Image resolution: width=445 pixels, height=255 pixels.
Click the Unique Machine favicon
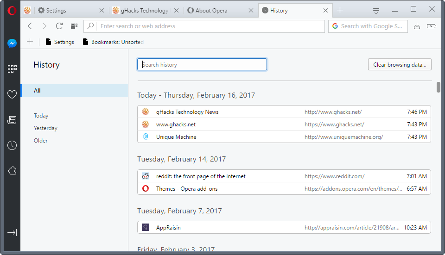146,137
